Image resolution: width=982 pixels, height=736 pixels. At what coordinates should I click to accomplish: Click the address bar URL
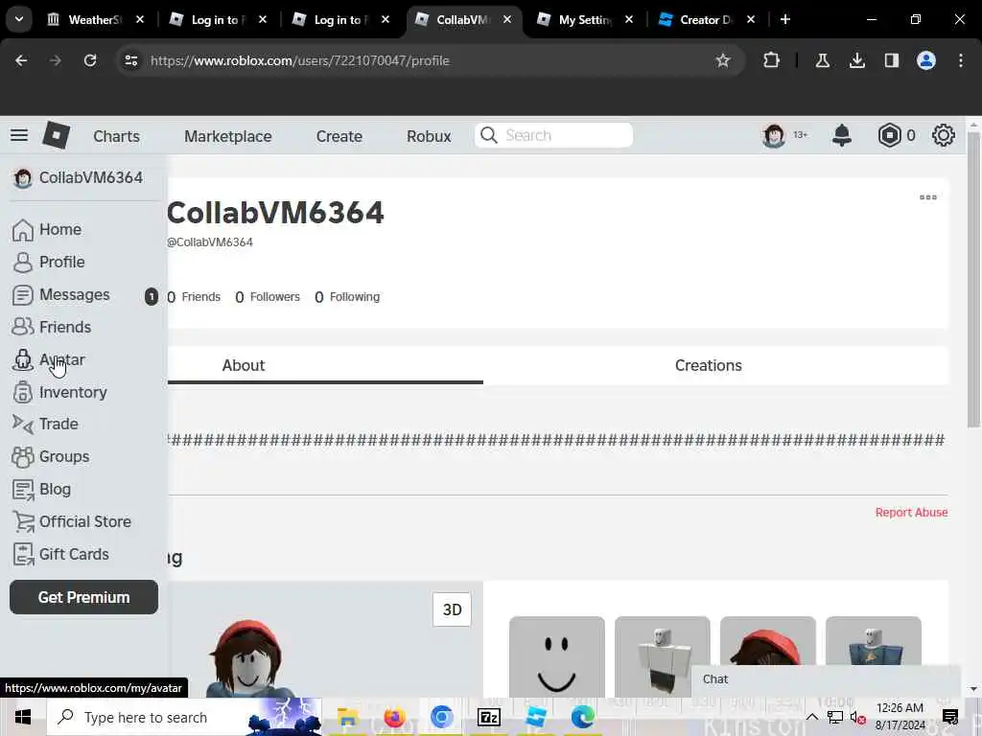300,60
